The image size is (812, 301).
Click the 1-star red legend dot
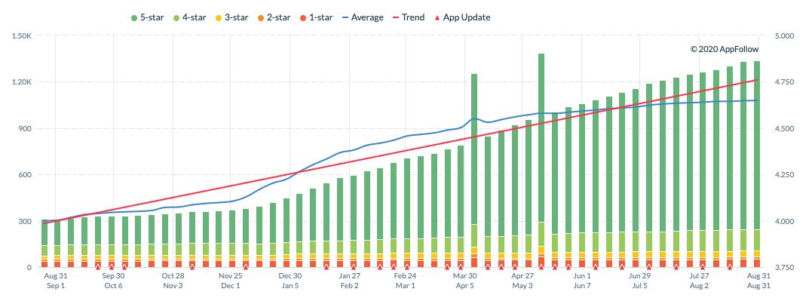click(305, 17)
